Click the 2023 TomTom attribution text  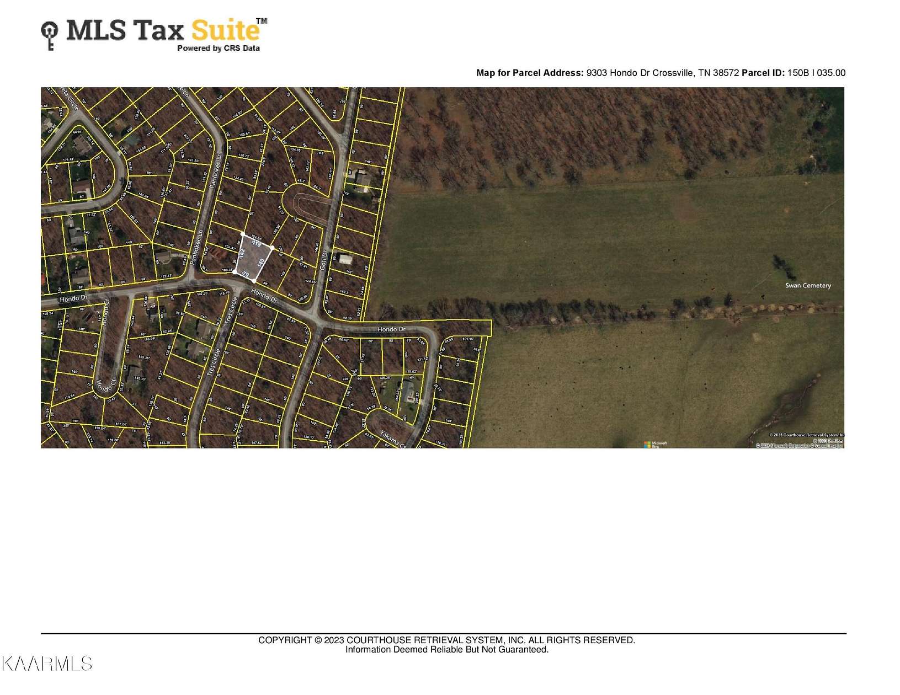[x=828, y=441]
